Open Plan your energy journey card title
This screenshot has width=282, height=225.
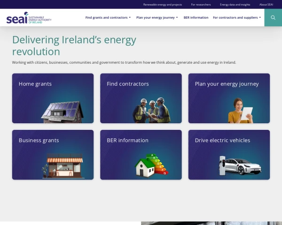click(227, 84)
